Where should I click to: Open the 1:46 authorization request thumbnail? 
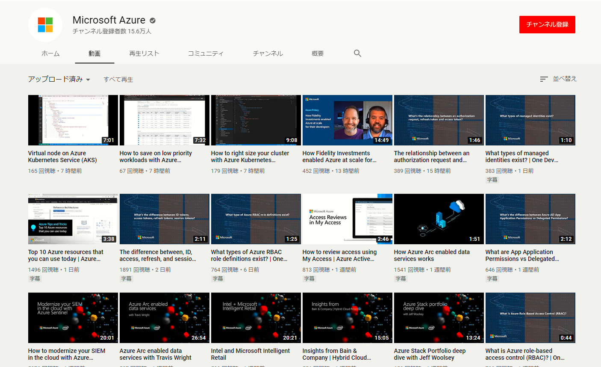pyautogui.click(x=439, y=120)
